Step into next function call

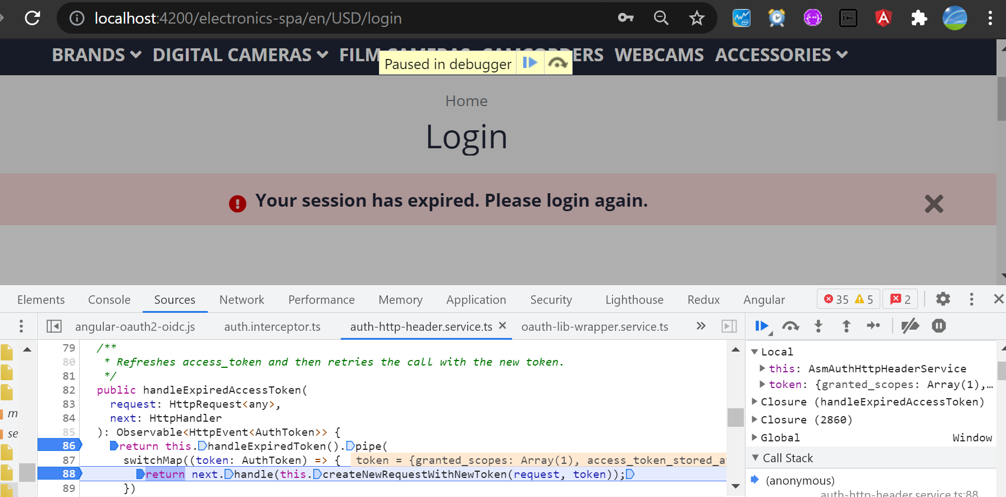pyautogui.click(x=818, y=326)
